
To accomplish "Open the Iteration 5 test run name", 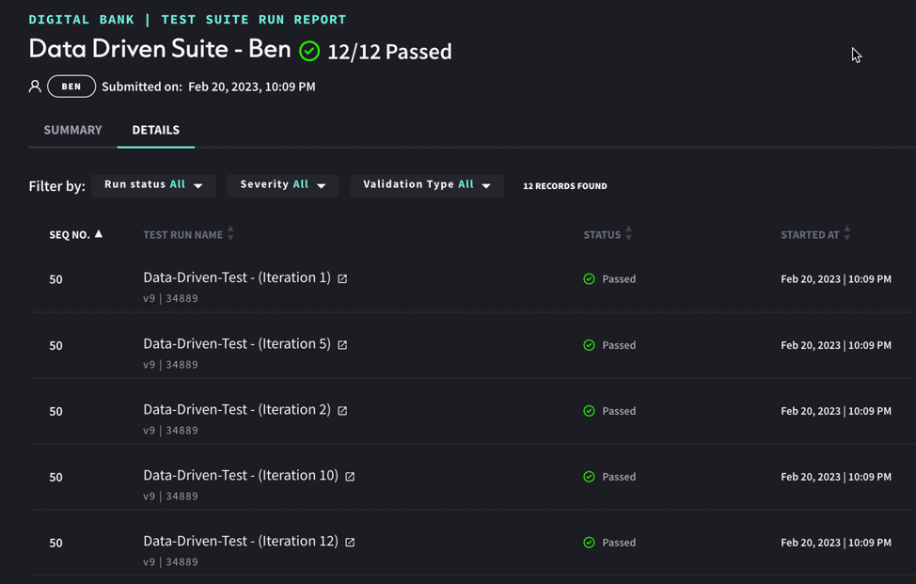I will 235,344.
